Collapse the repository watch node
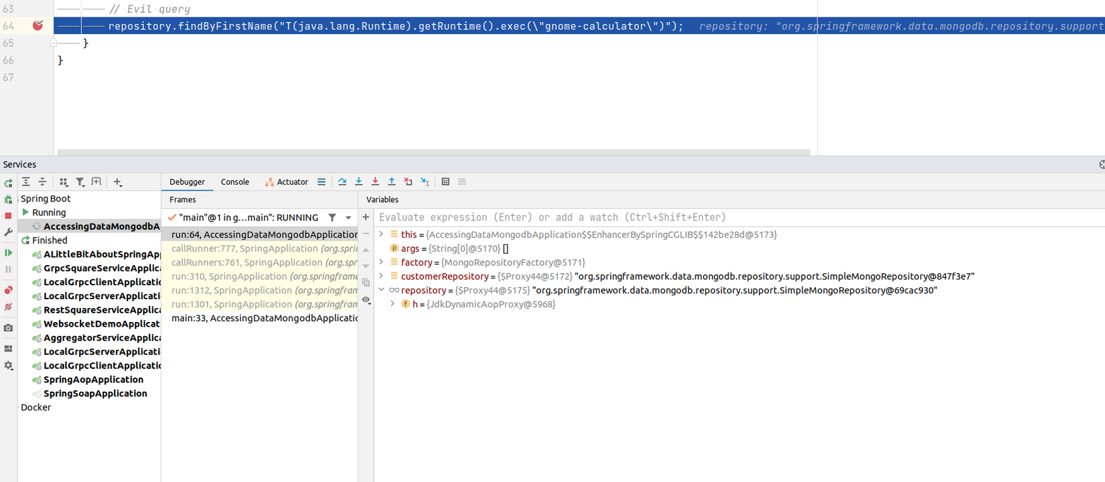This screenshot has height=482, width=1105. (382, 290)
